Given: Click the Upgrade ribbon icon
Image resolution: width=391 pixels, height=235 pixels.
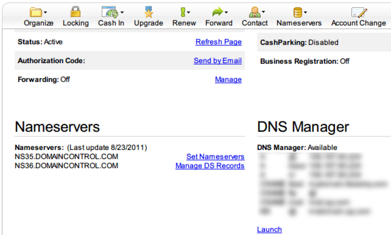Looking at the screenshot, I should click(x=148, y=12).
